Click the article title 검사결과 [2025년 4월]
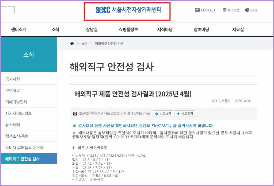 133,94
